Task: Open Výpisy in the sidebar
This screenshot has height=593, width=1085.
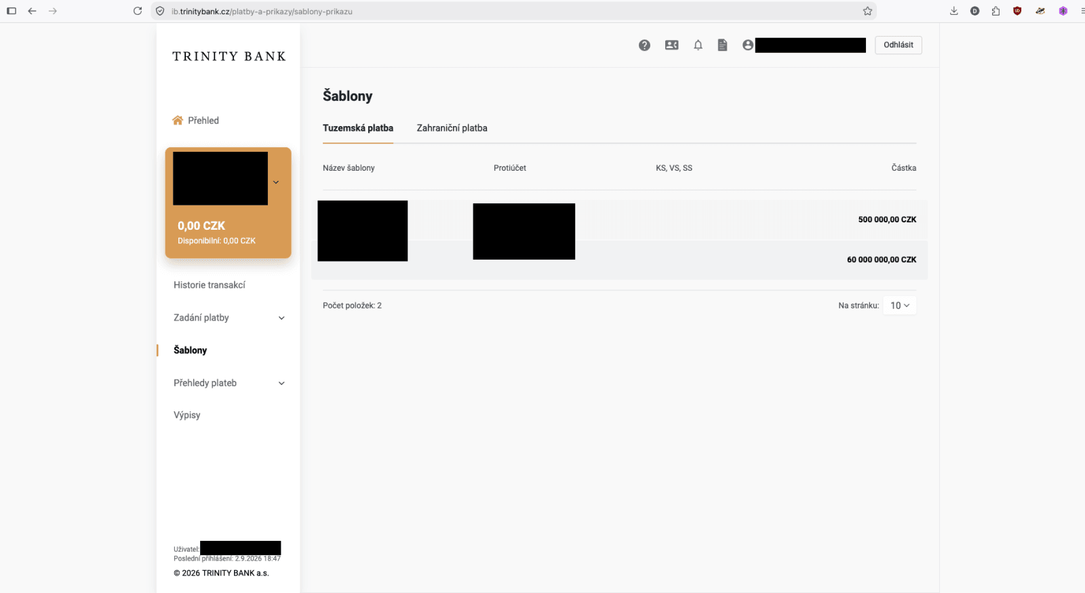Action: tap(187, 415)
